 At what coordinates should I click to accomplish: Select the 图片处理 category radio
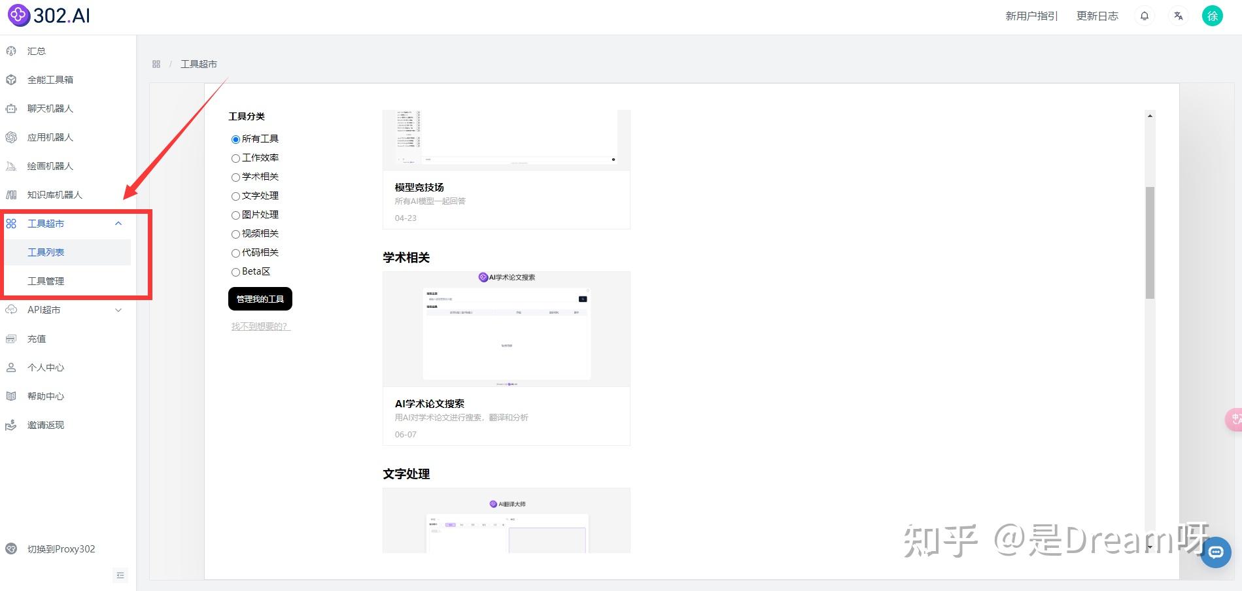tap(235, 215)
